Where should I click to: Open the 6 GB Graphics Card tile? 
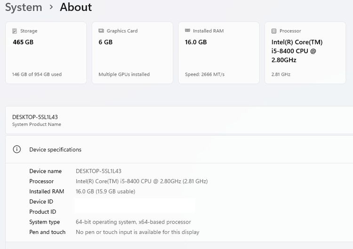pos(132,53)
